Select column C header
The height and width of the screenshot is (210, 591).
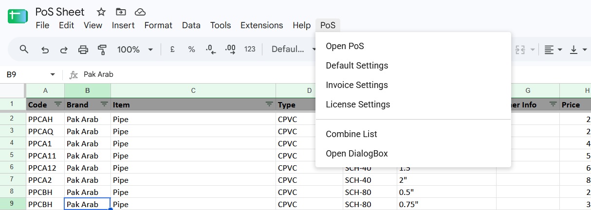193,90
